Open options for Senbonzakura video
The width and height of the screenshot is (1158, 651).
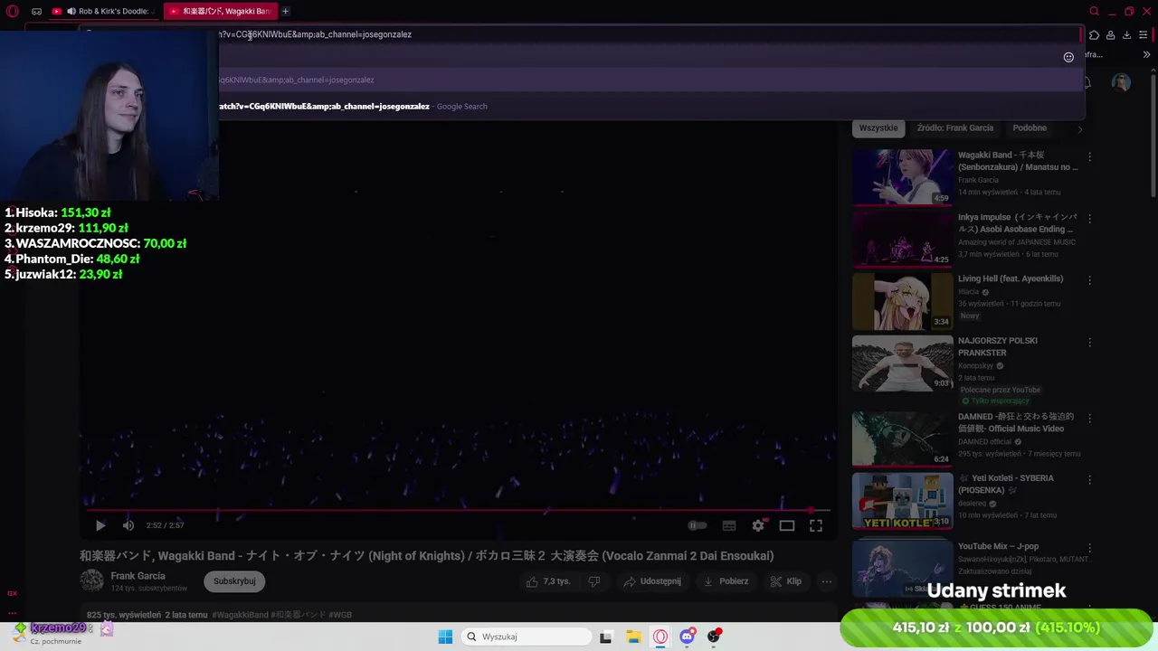[x=1089, y=156]
